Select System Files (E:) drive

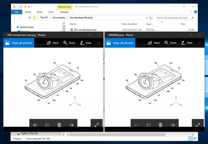coord(29,133)
